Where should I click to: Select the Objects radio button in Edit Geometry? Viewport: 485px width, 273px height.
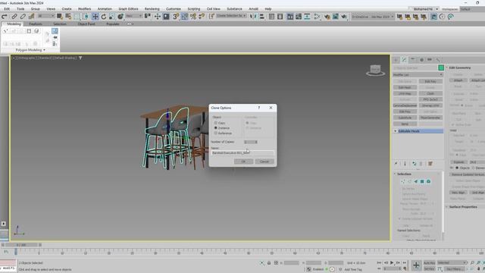click(457, 168)
